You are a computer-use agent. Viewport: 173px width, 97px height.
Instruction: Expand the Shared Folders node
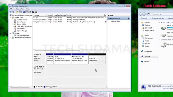[x=13, y=24]
